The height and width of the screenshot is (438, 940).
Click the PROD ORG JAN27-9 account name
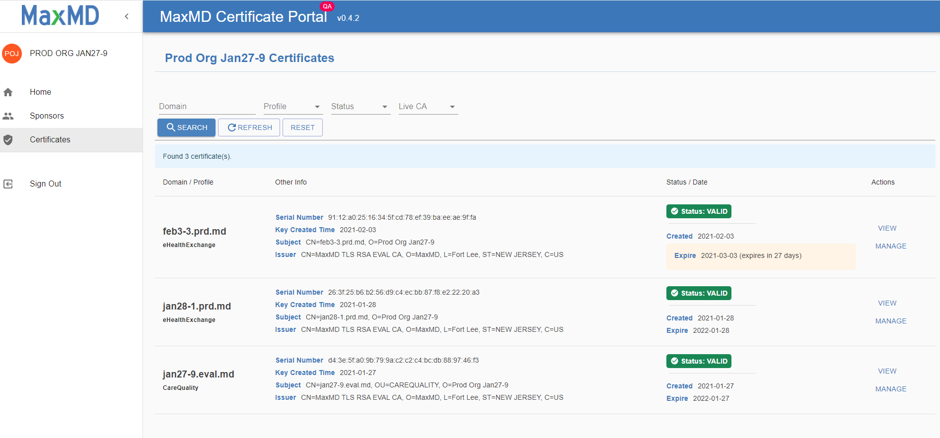click(69, 54)
